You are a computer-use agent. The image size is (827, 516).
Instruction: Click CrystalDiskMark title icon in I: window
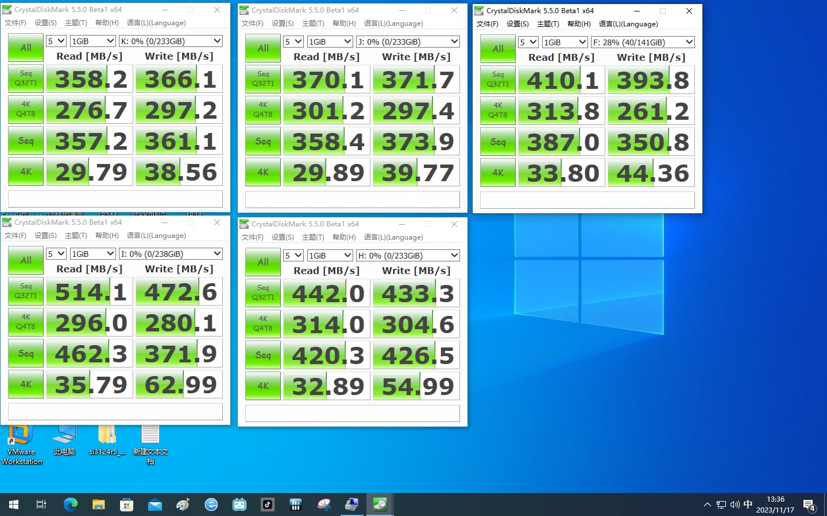(x=7, y=222)
